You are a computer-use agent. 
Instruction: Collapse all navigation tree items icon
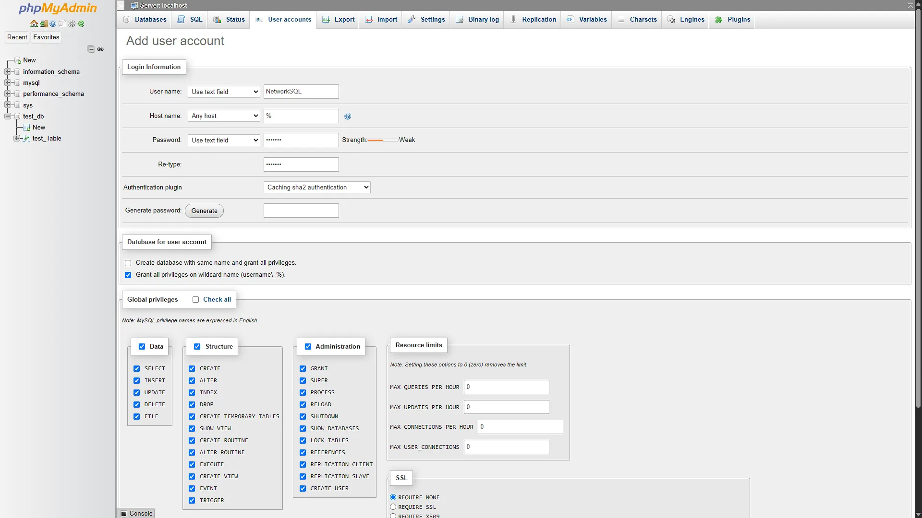[x=91, y=49]
